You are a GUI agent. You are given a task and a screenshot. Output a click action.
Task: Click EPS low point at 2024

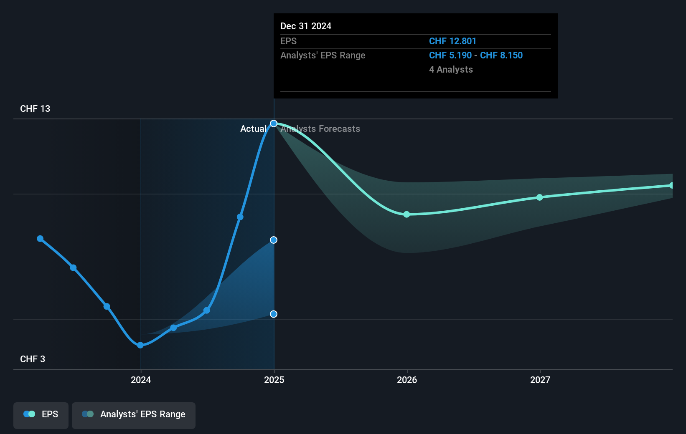pyautogui.click(x=140, y=345)
